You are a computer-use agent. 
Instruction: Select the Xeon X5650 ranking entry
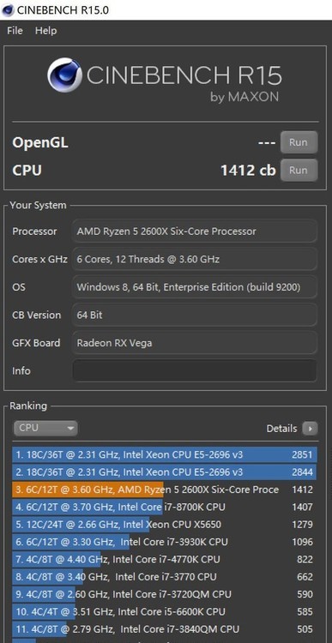coord(164,525)
